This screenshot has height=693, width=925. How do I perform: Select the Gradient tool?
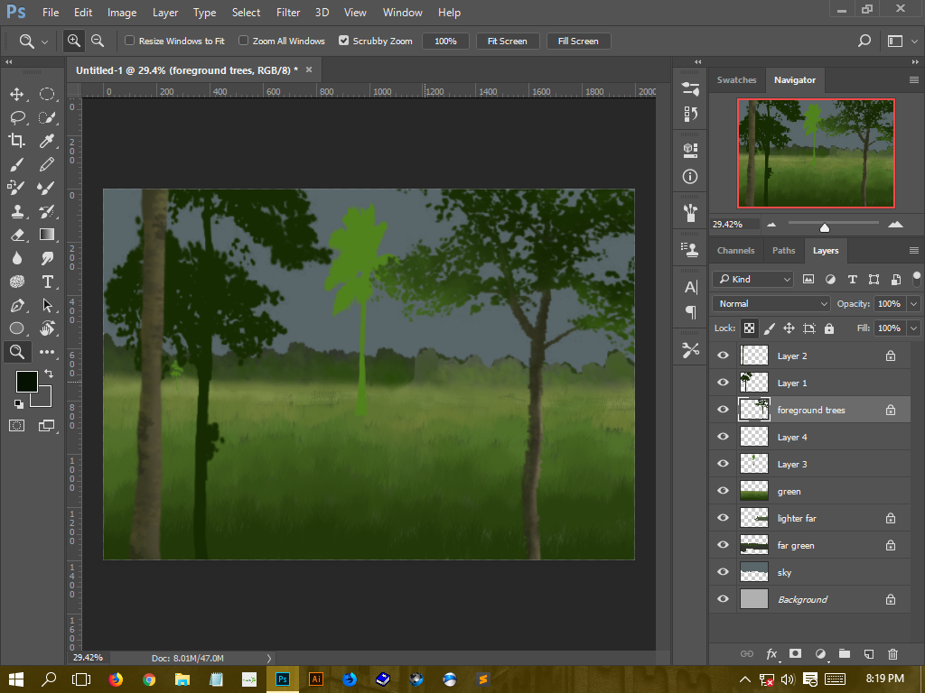(x=47, y=235)
